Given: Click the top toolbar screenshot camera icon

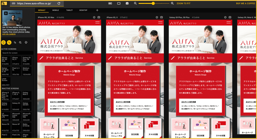Looking at the screenshot, I should tap(127, 4).
